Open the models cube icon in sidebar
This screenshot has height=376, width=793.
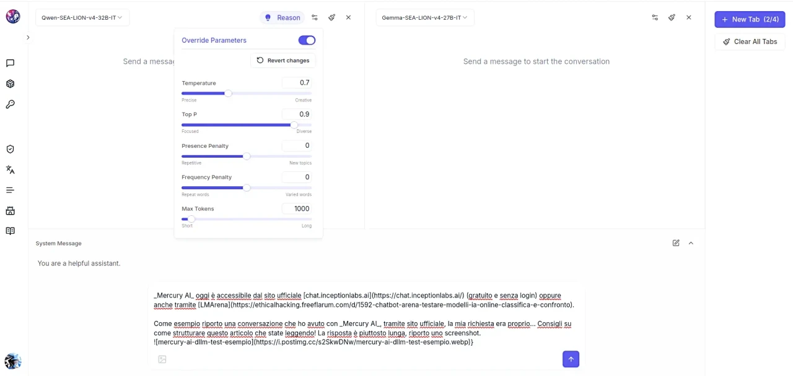10,83
